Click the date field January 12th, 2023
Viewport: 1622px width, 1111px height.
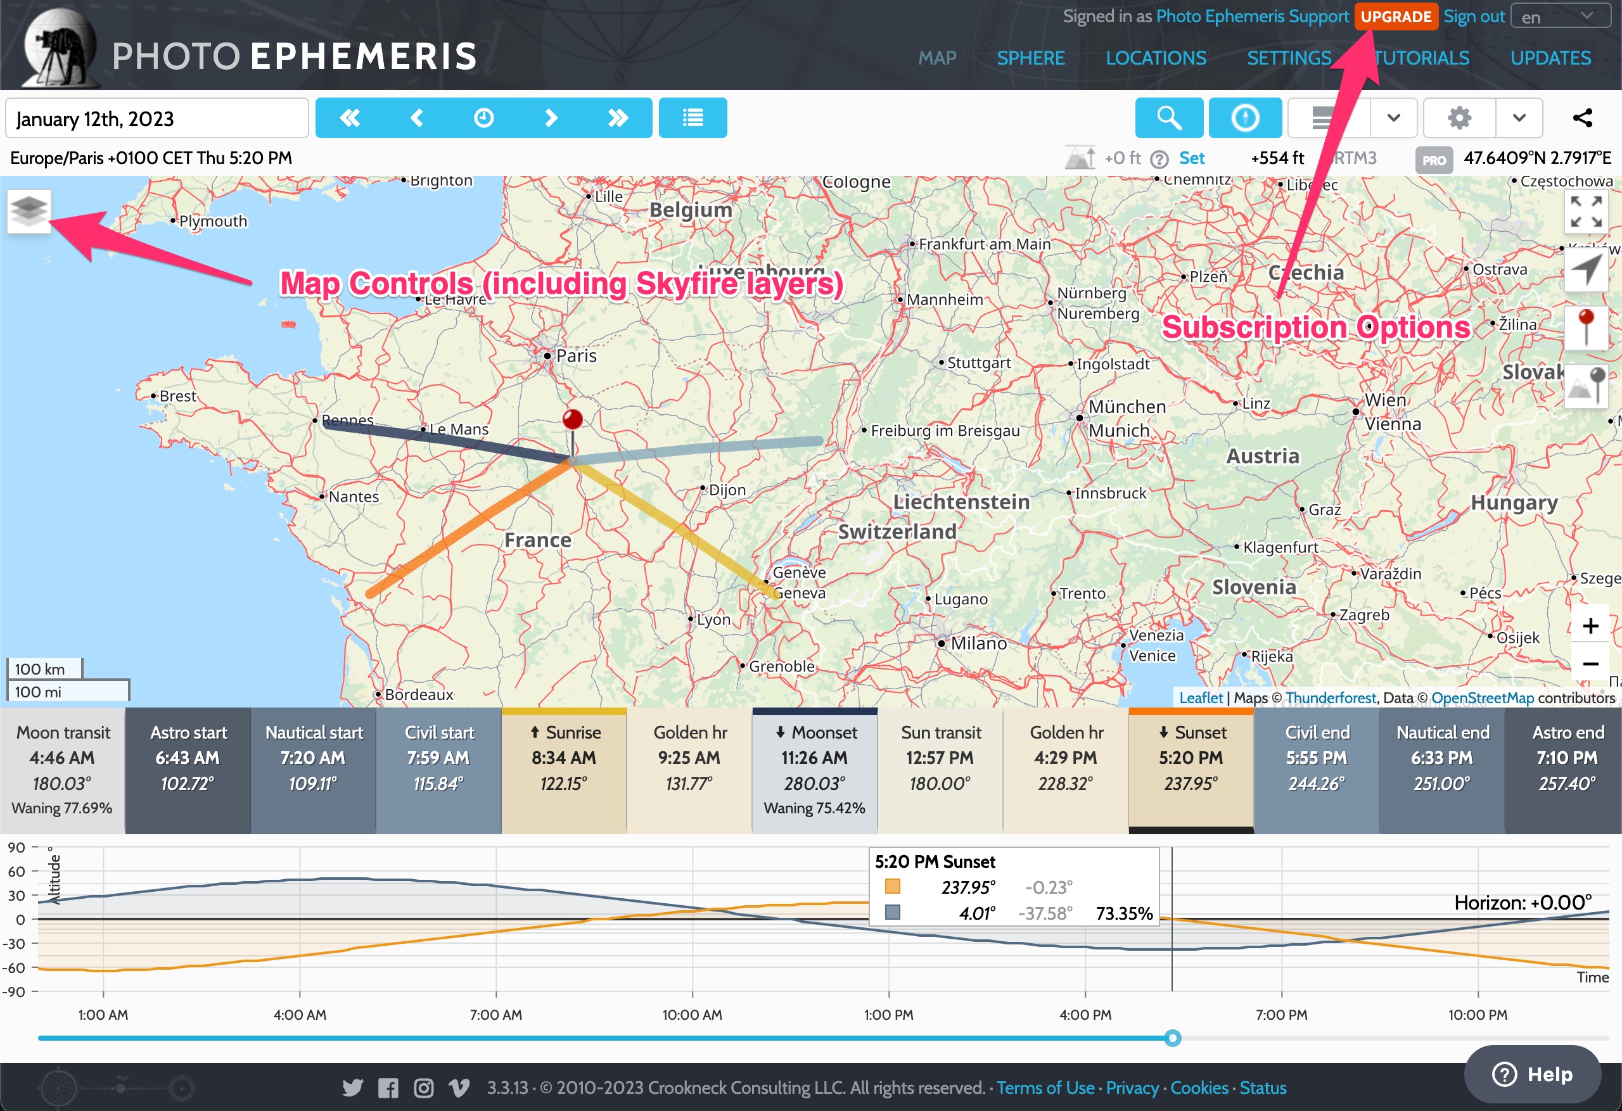(x=157, y=118)
